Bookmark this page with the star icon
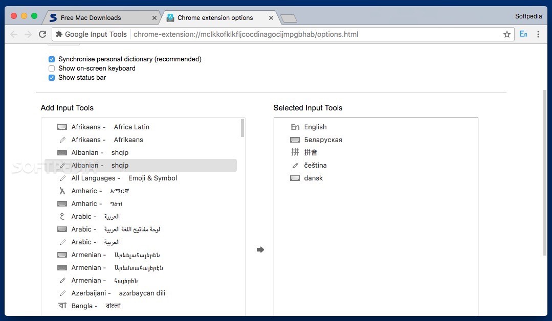 point(506,34)
